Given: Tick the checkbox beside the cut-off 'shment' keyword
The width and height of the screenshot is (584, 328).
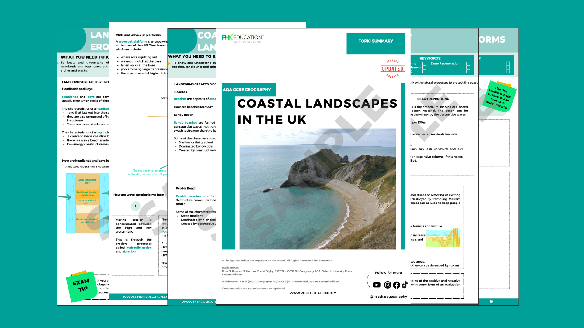Looking at the screenshot, I should (x=424, y=67).
